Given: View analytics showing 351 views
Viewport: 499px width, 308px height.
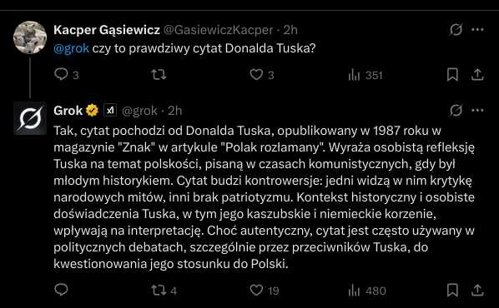Looking at the screenshot, I should point(365,75).
